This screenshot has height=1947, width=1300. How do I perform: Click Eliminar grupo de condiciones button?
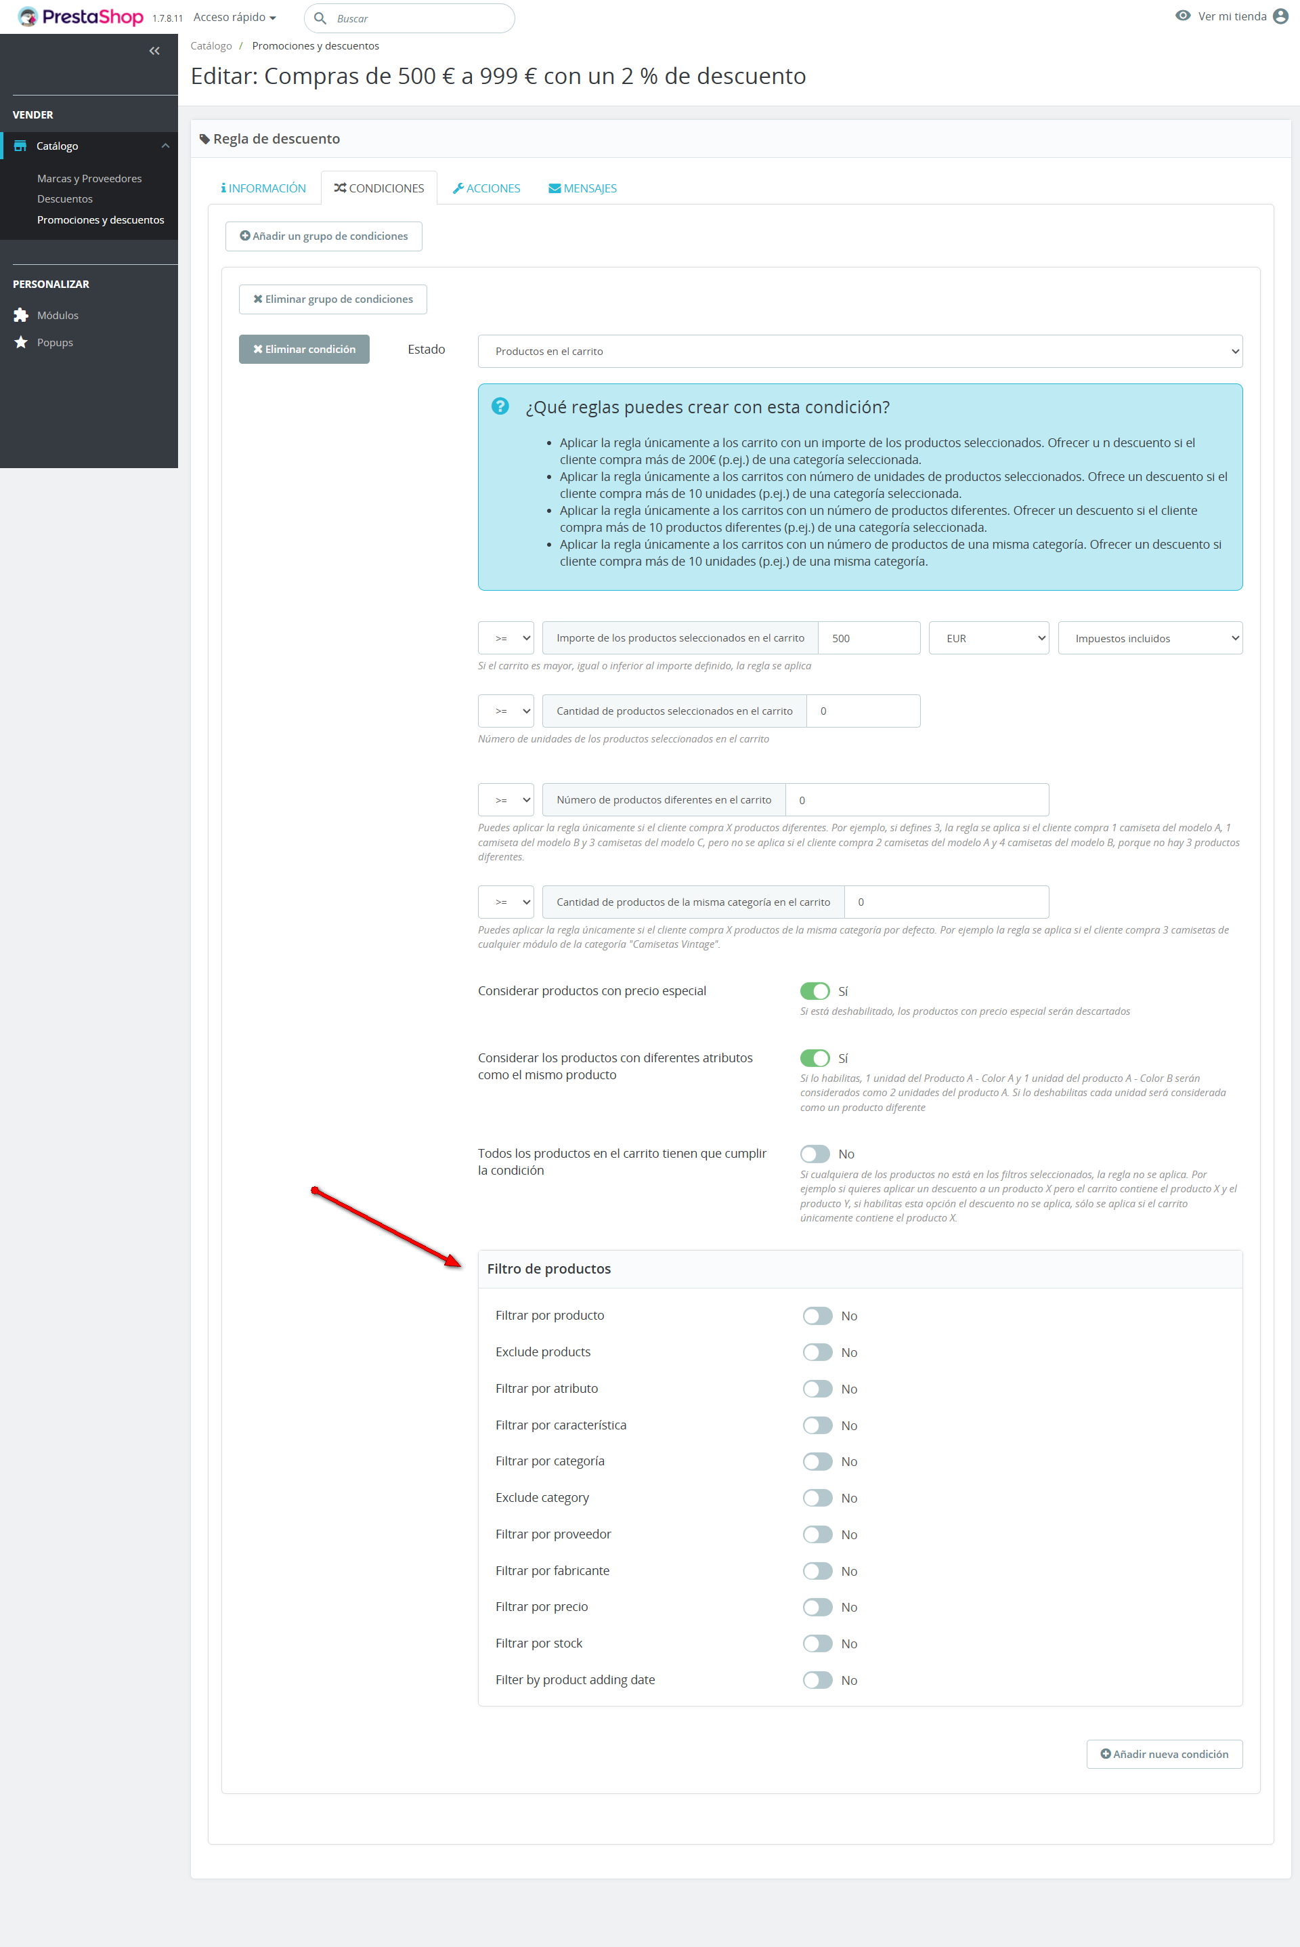pos(332,299)
